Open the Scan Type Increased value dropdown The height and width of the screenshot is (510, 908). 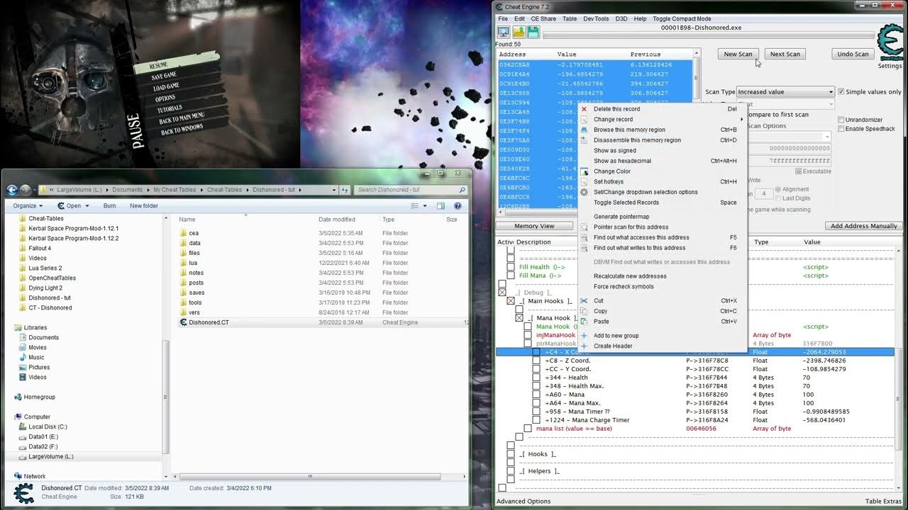[x=785, y=92]
